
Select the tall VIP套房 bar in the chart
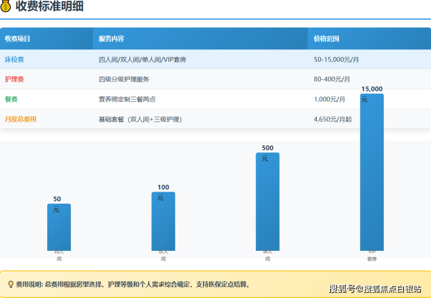tap(372, 175)
